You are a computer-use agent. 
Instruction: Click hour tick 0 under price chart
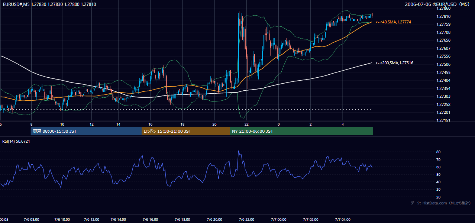[x=278, y=124]
